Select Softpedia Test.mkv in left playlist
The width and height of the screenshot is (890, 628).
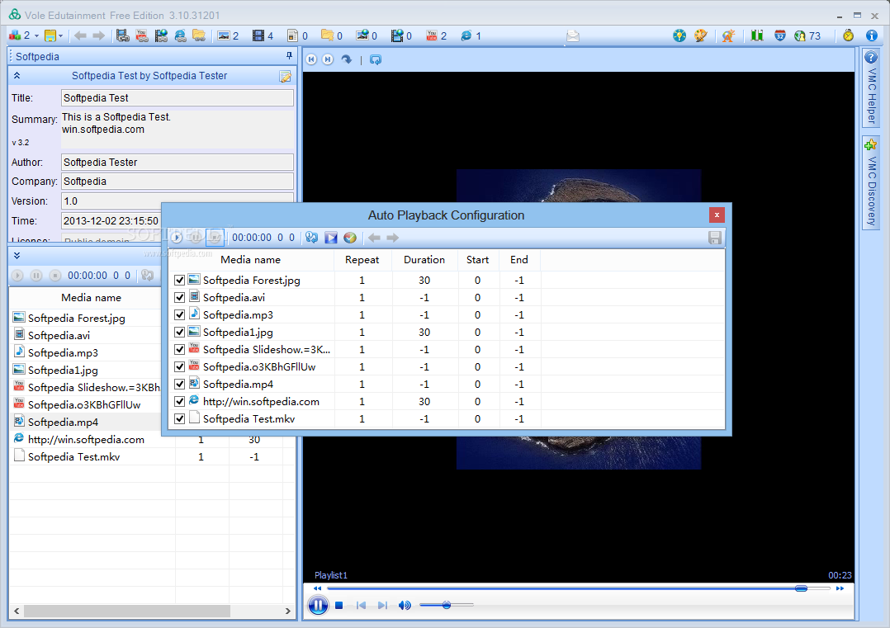click(73, 456)
